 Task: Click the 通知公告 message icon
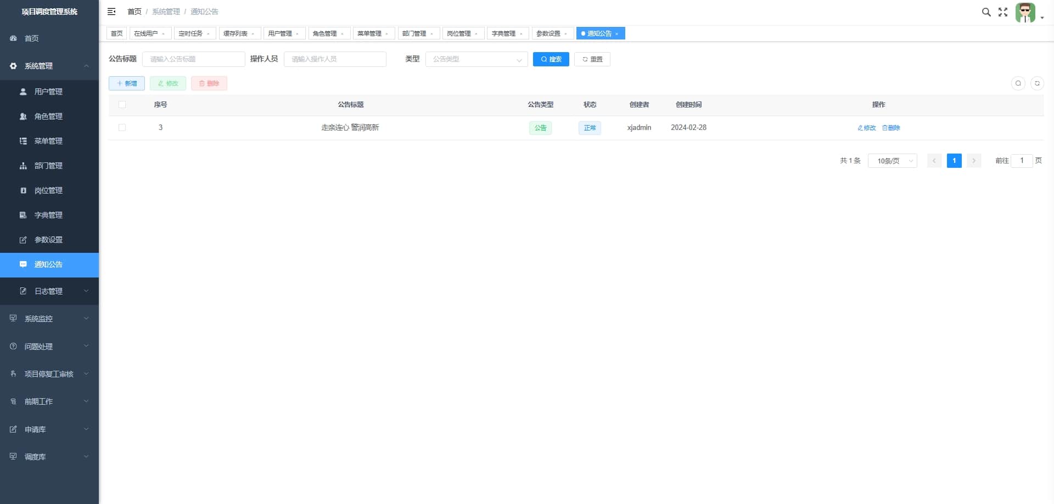pyautogui.click(x=23, y=264)
